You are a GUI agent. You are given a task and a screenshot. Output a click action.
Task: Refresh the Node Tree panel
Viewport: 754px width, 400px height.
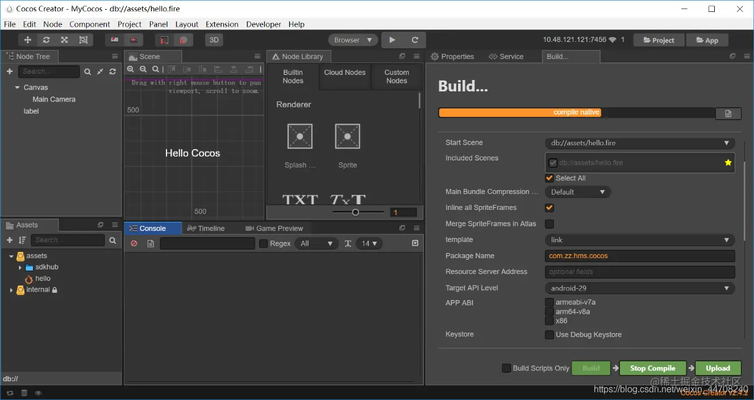pos(113,71)
